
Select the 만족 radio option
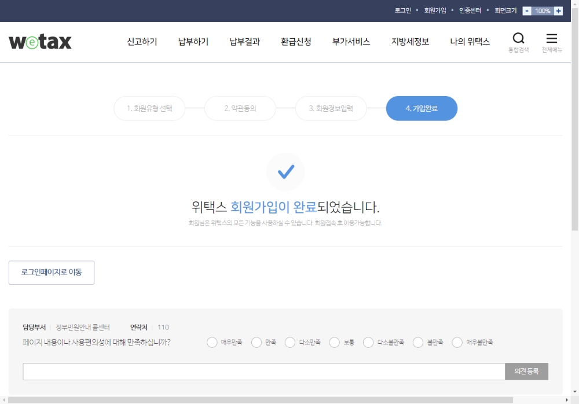pos(256,342)
